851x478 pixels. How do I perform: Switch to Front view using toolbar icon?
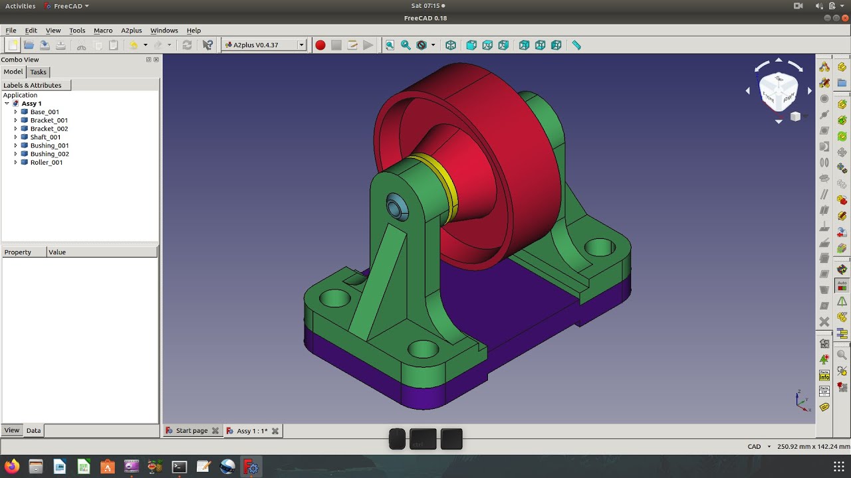[x=470, y=45]
